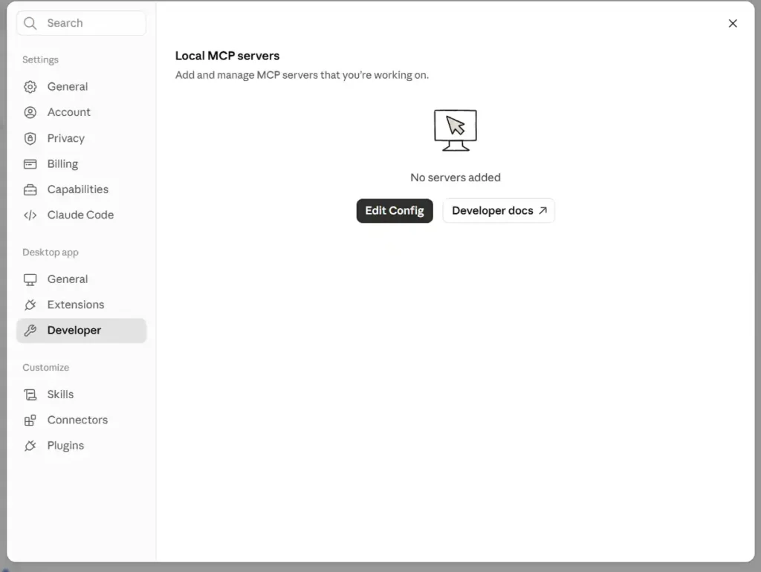761x572 pixels.
Task: Open the Account settings page
Action: point(82,113)
